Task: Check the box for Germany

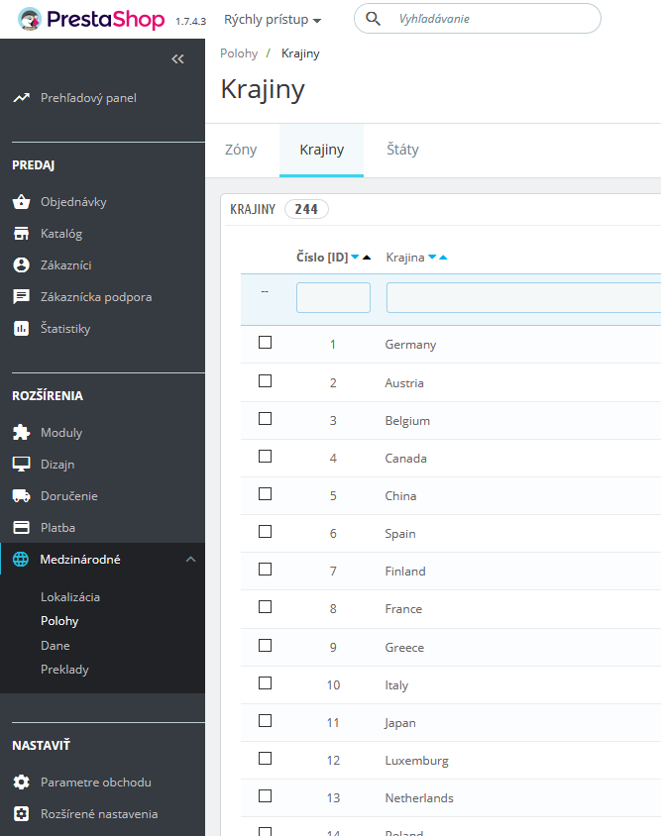Action: 266,343
